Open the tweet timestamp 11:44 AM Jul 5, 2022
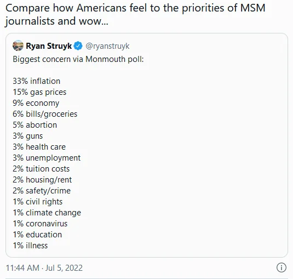Screen dimensions: 293x279 [44, 268]
